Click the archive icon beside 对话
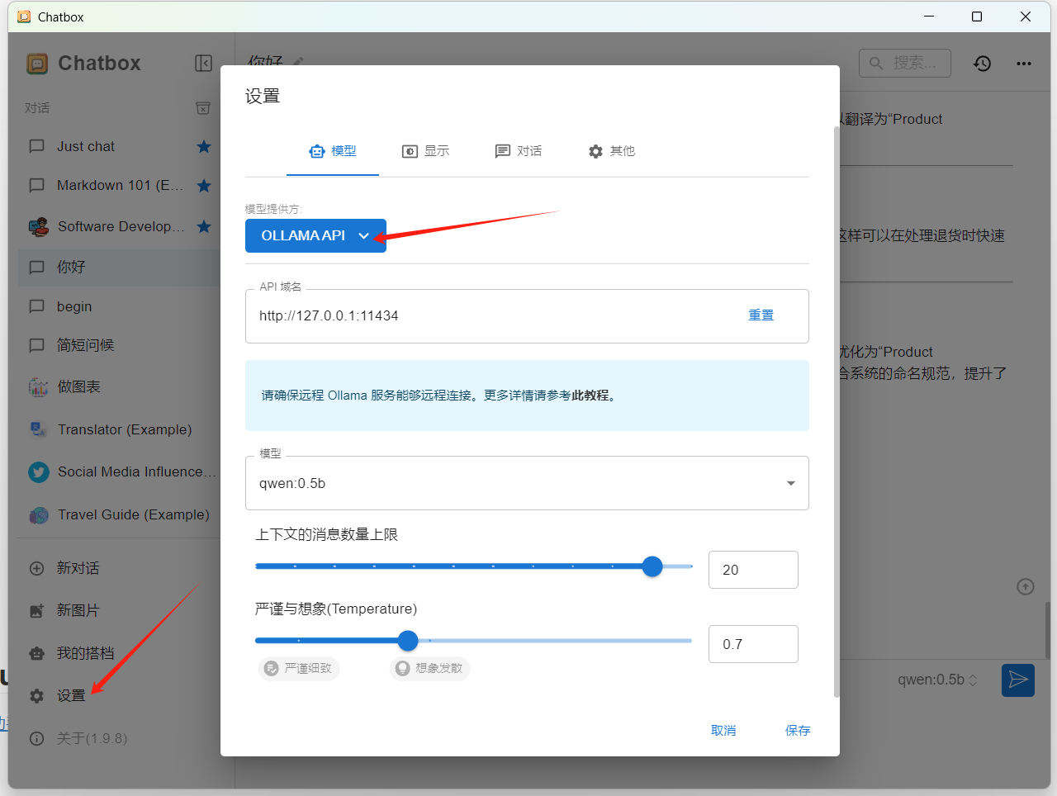The height and width of the screenshot is (796, 1057). point(203,108)
